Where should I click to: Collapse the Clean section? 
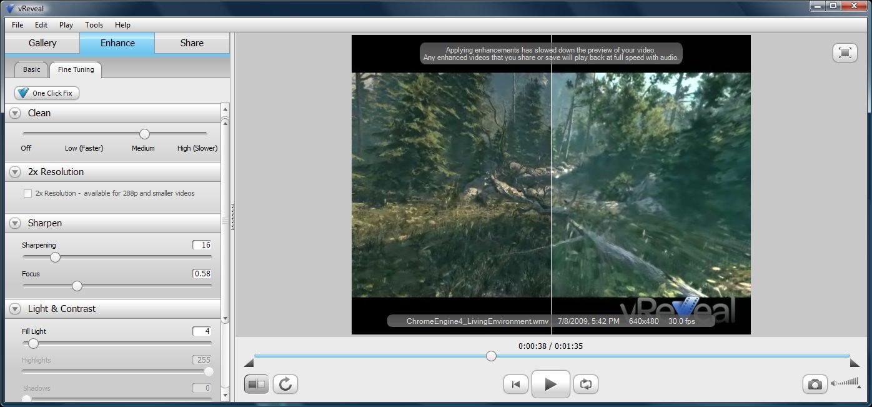coord(15,113)
